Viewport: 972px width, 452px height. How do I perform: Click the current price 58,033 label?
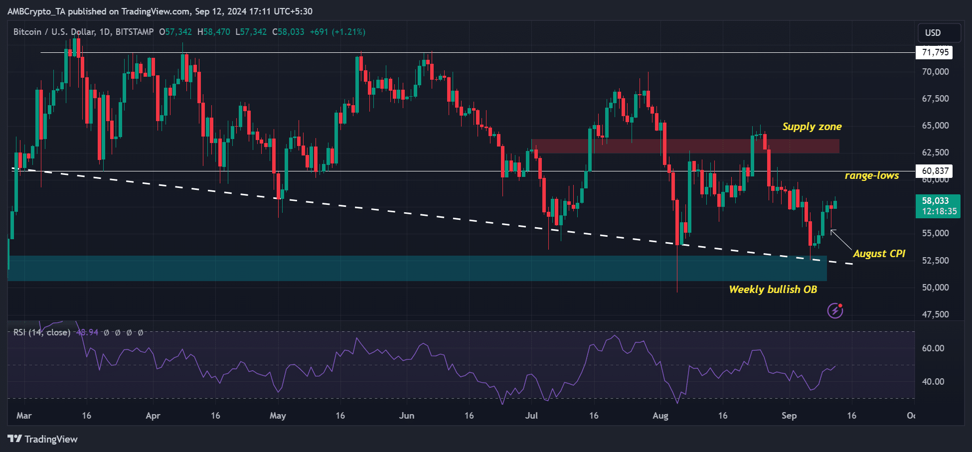coord(936,201)
